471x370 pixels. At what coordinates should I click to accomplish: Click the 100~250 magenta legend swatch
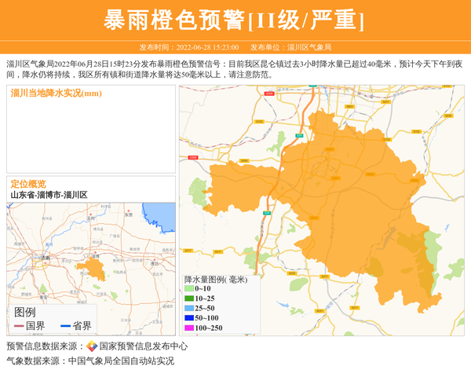click(189, 328)
